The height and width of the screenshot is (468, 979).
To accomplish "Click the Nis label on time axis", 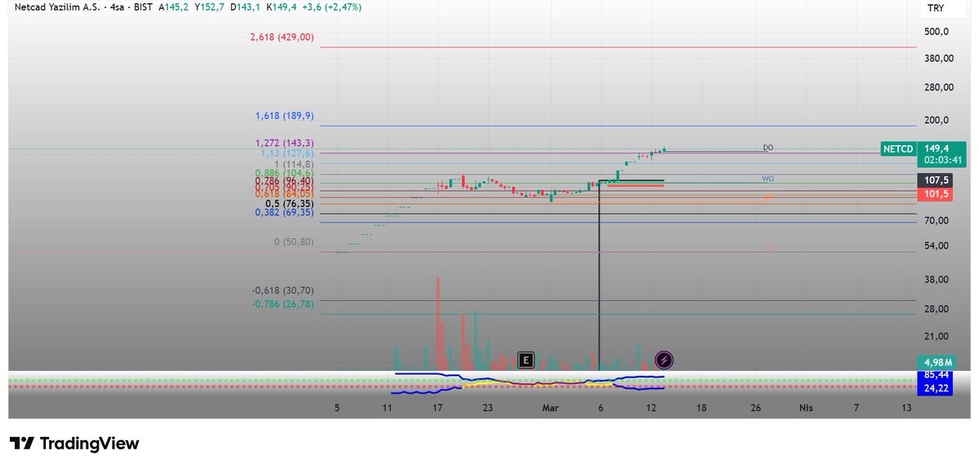I will coord(806,407).
